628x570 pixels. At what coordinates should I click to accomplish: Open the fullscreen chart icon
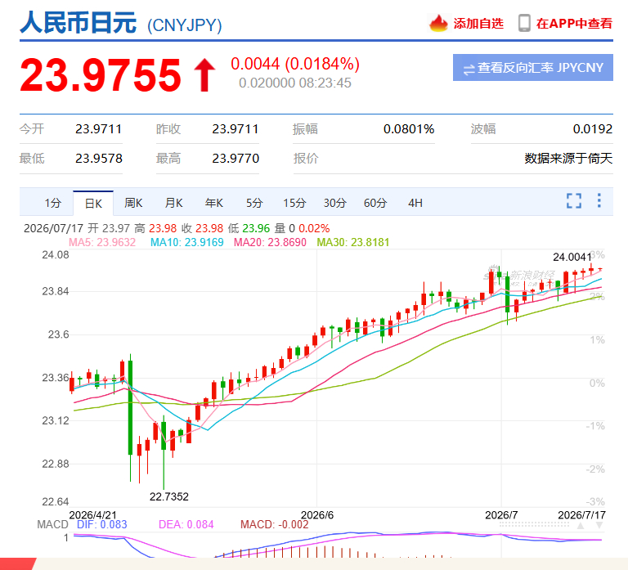pos(574,200)
